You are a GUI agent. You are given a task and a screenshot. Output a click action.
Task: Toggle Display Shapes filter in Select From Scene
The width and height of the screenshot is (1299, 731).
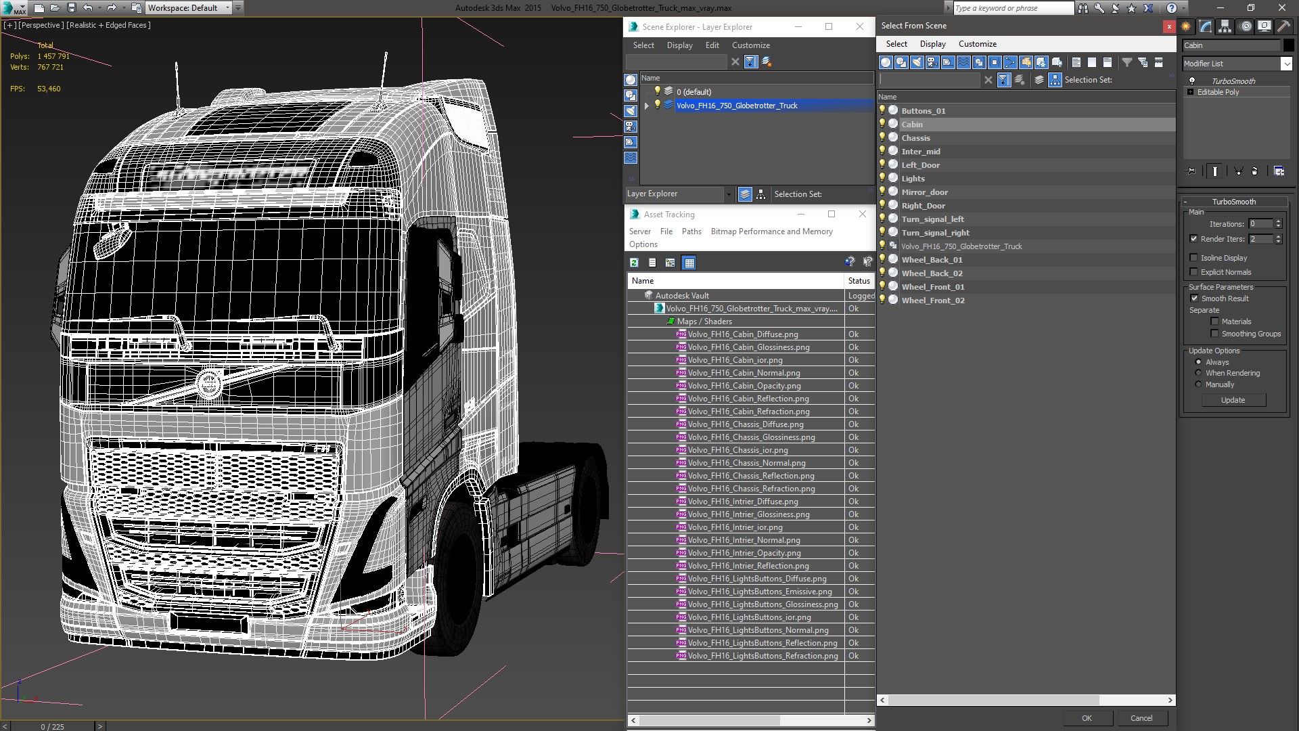tap(901, 62)
